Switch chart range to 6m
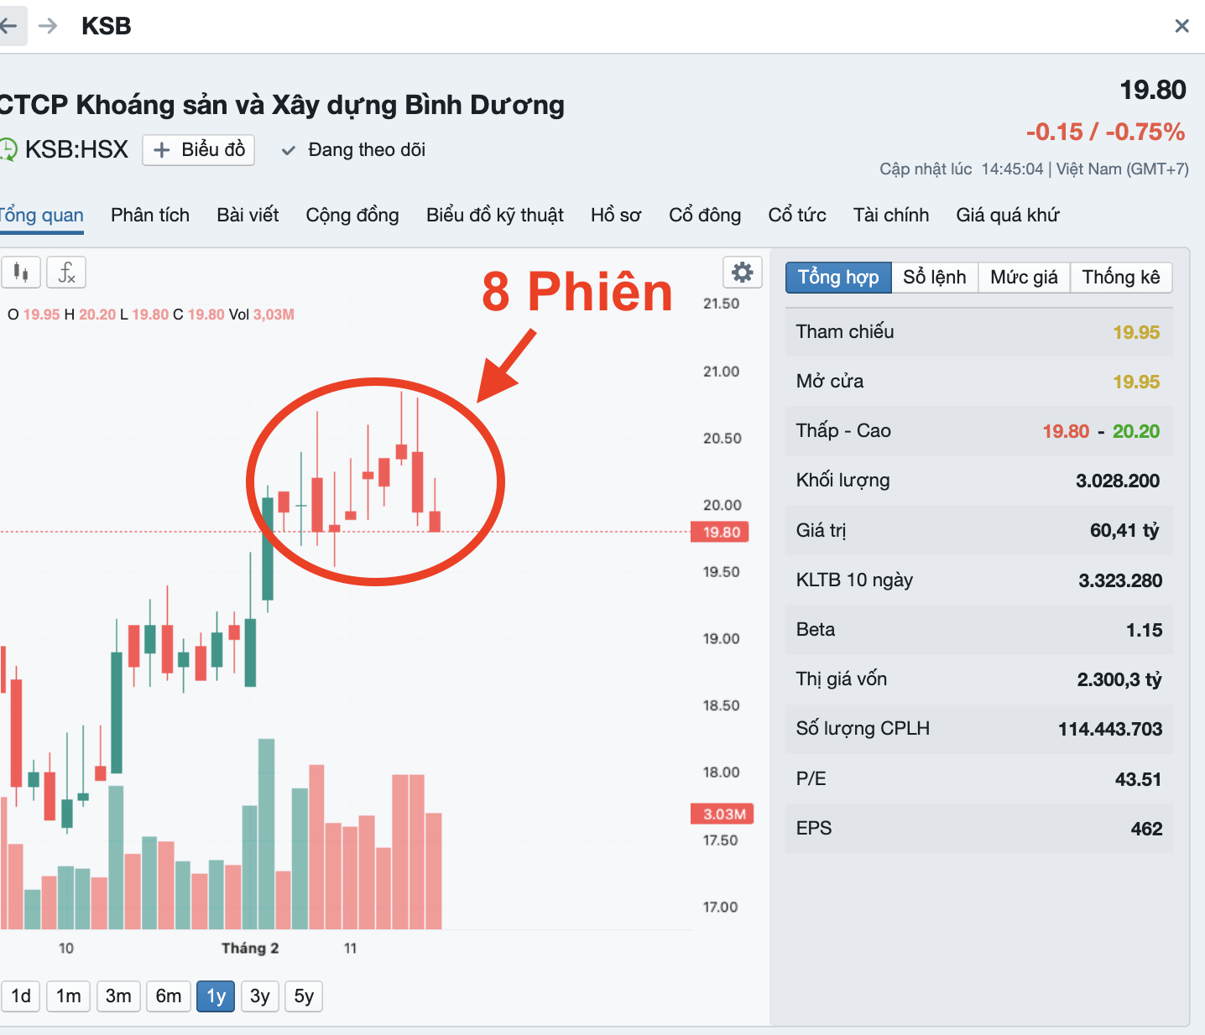This screenshot has height=1035, width=1205. (x=168, y=996)
